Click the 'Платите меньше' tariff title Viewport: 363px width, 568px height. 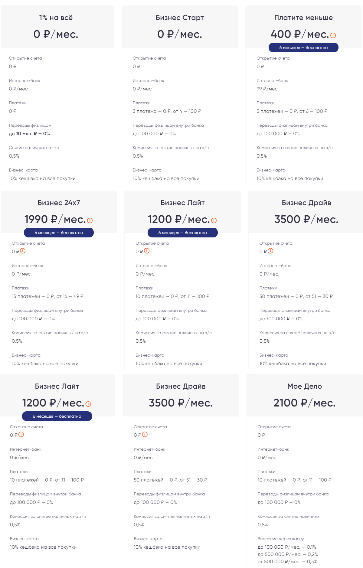pyautogui.click(x=303, y=18)
